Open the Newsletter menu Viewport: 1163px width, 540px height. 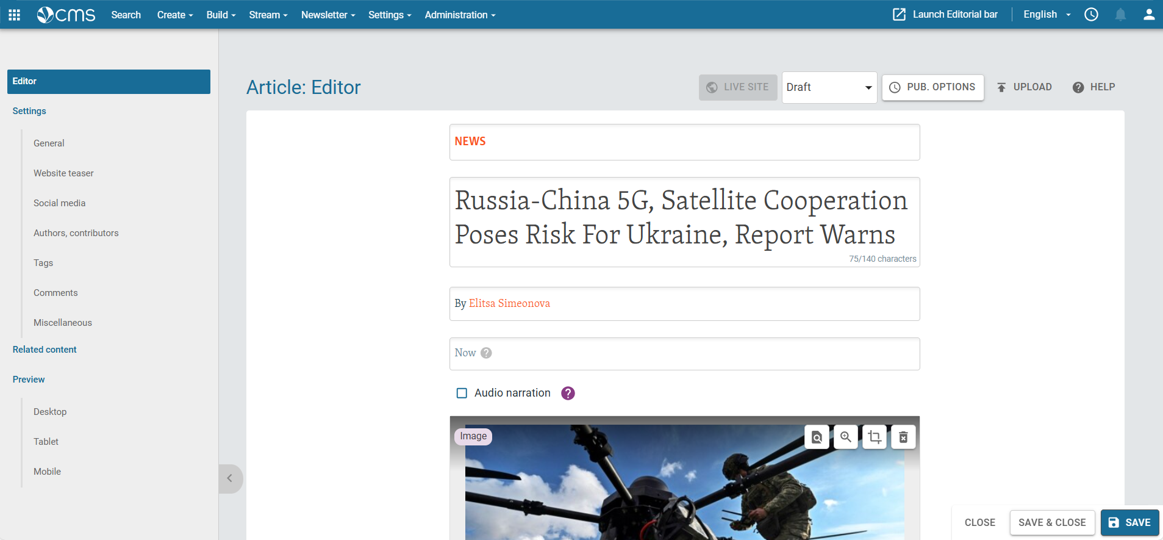[327, 15]
